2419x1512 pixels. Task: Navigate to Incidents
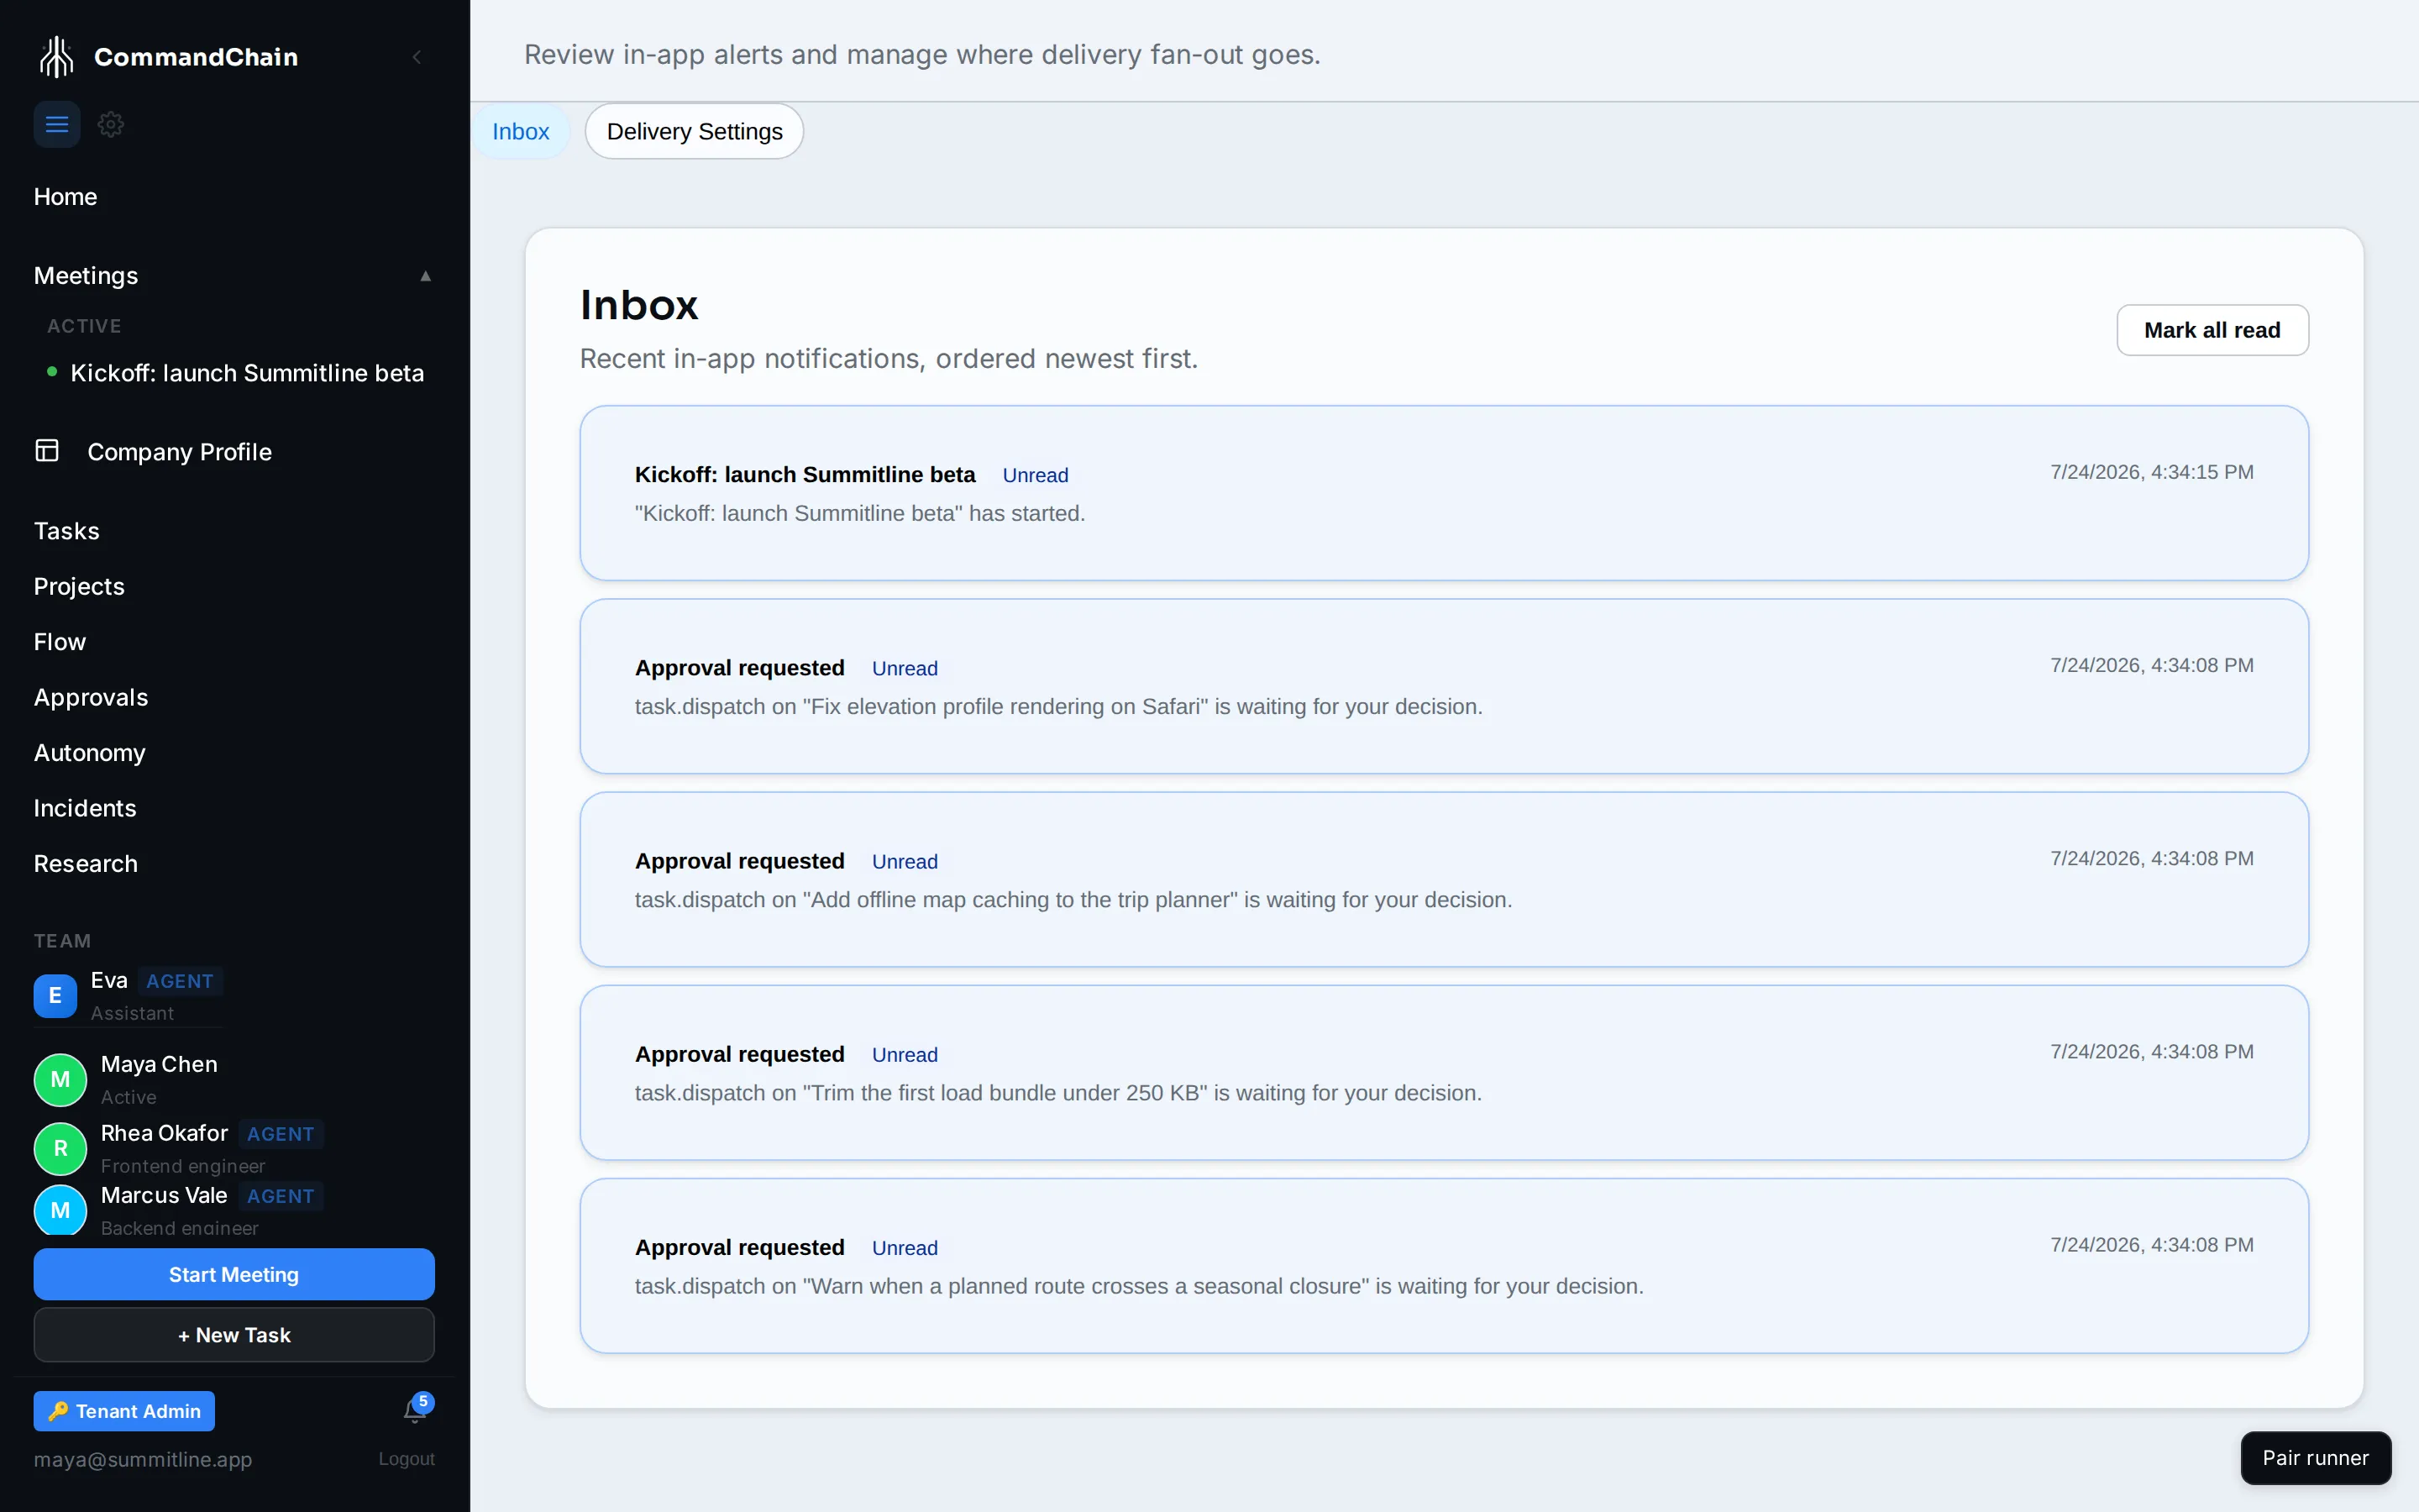[84, 808]
